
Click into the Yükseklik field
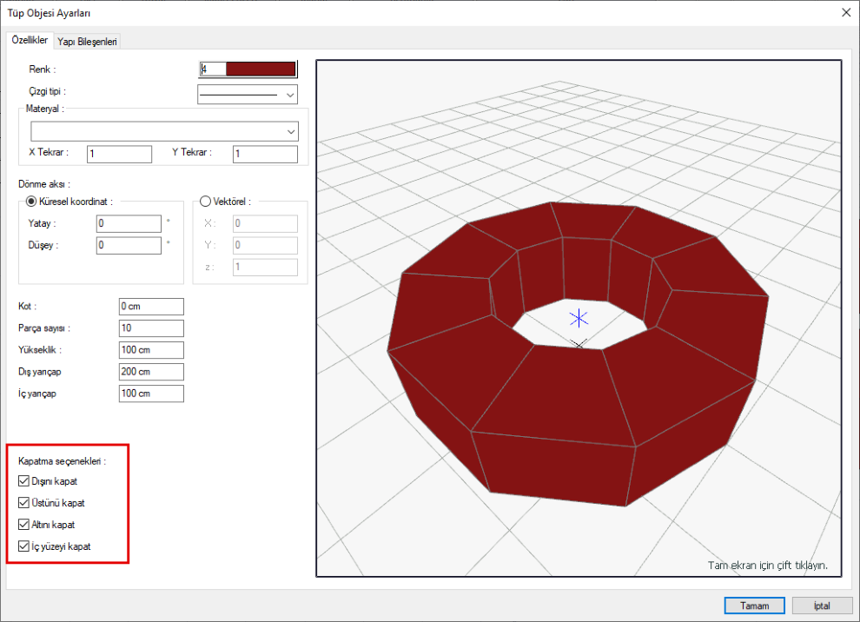click(x=151, y=350)
